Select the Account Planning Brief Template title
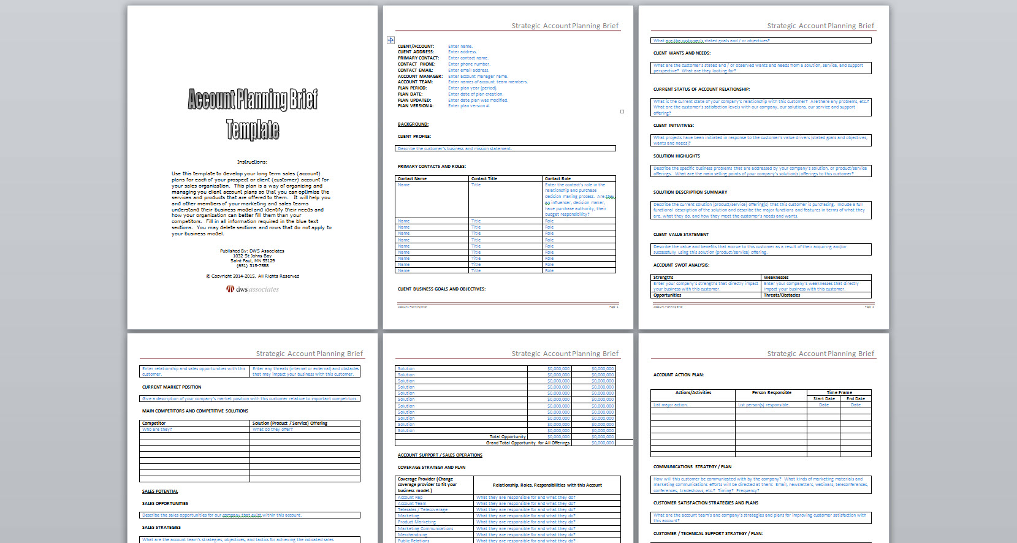The image size is (1017, 543). click(253, 115)
